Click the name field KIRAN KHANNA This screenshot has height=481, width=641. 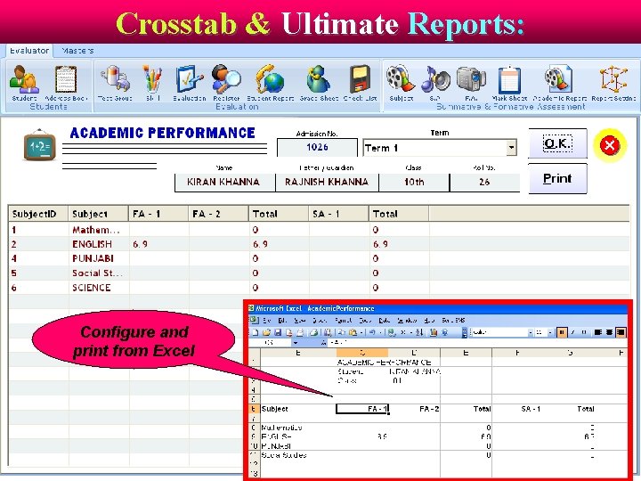pos(224,182)
